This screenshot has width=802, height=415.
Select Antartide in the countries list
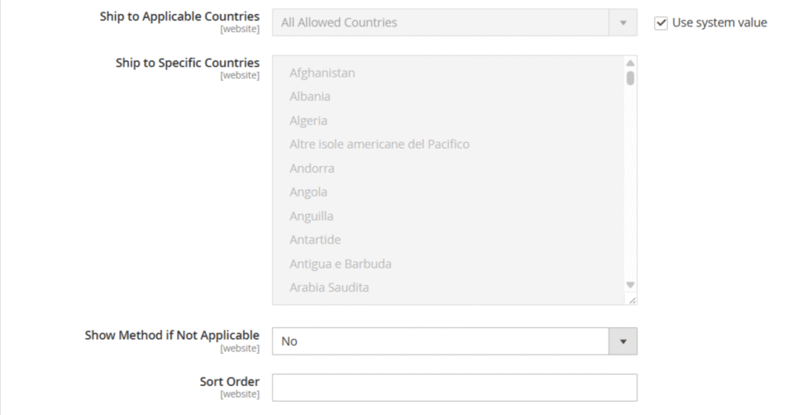coord(315,240)
